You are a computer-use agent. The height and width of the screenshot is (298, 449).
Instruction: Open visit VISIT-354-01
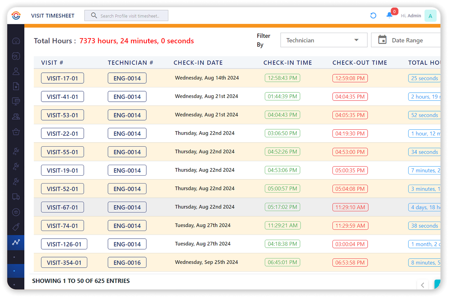pos(64,262)
